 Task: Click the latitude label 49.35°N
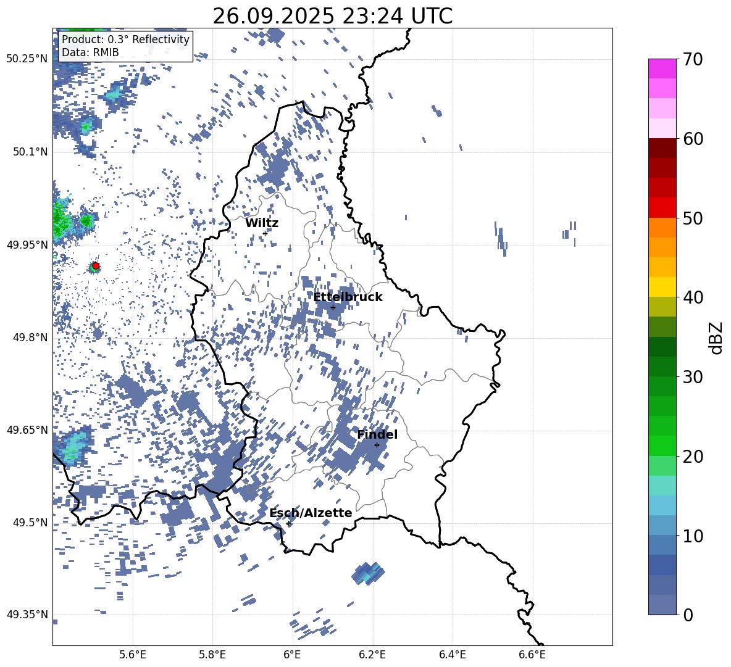pos(27,615)
